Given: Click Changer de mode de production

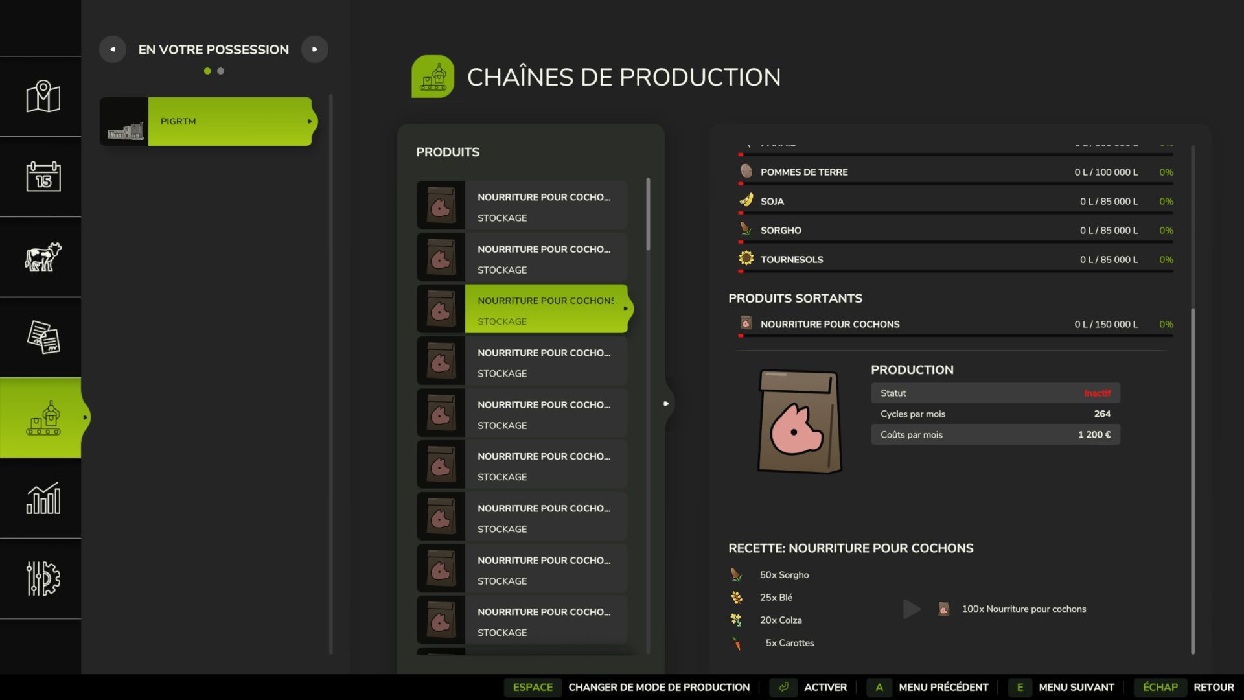Looking at the screenshot, I should tap(658, 687).
